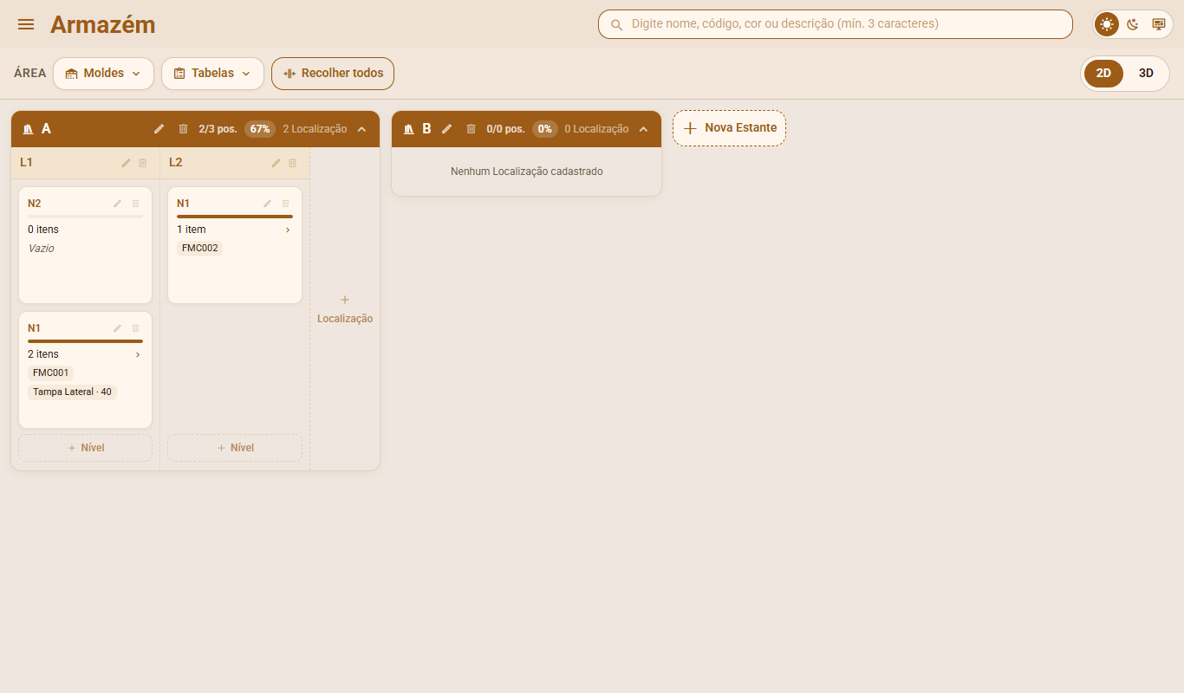Click the Armazém page title
The image size is (1184, 693).
click(x=103, y=24)
